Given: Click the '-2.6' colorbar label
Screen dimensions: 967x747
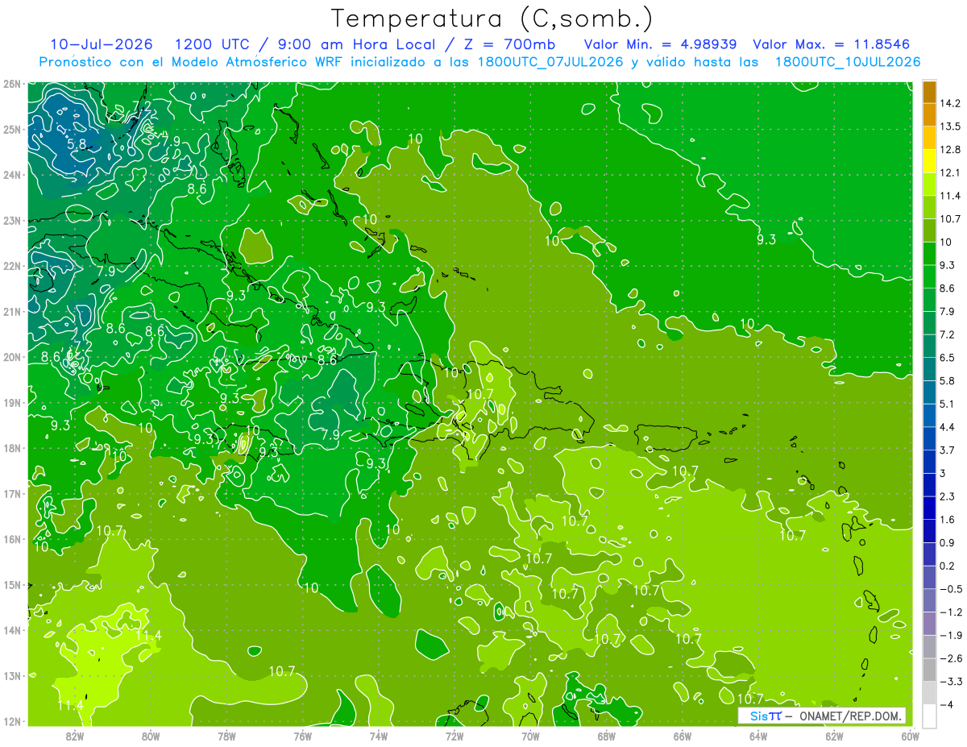Looking at the screenshot, I should (x=951, y=658).
